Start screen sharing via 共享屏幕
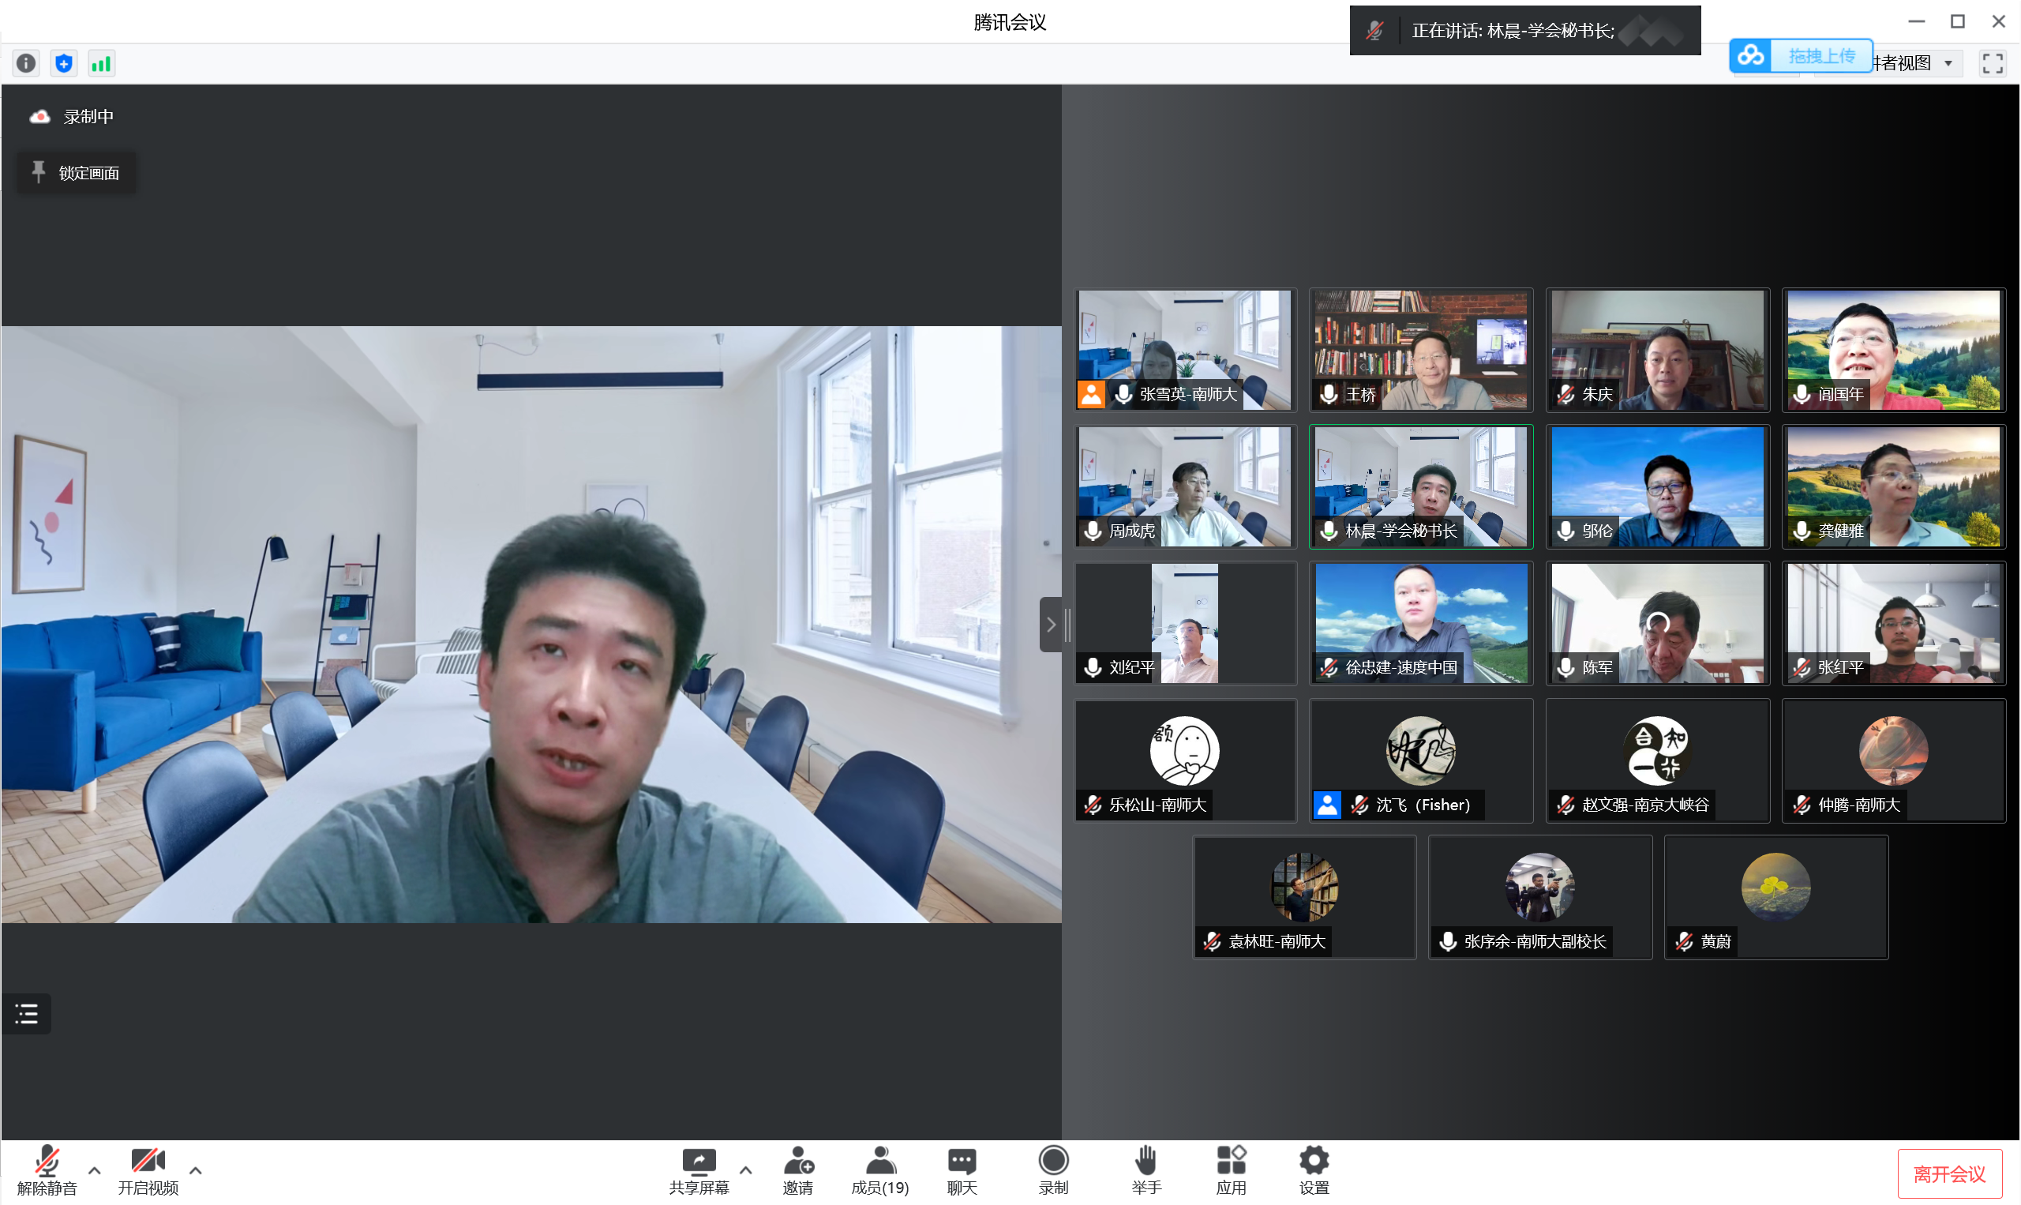The image size is (2021, 1205). pos(699,1171)
